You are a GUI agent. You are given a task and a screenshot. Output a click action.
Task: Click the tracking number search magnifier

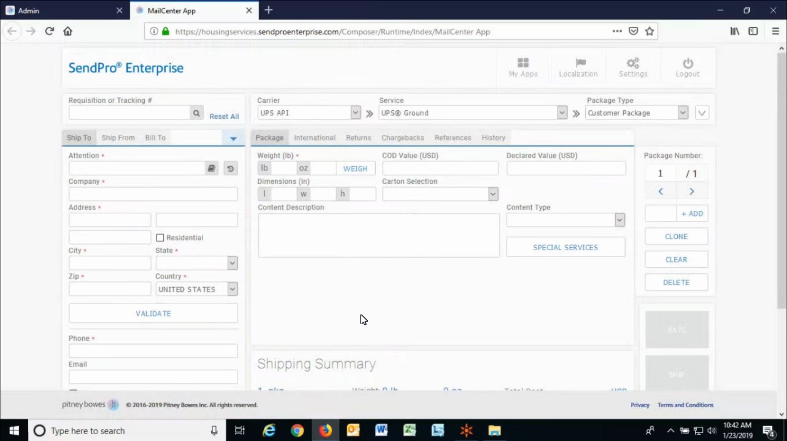(196, 113)
